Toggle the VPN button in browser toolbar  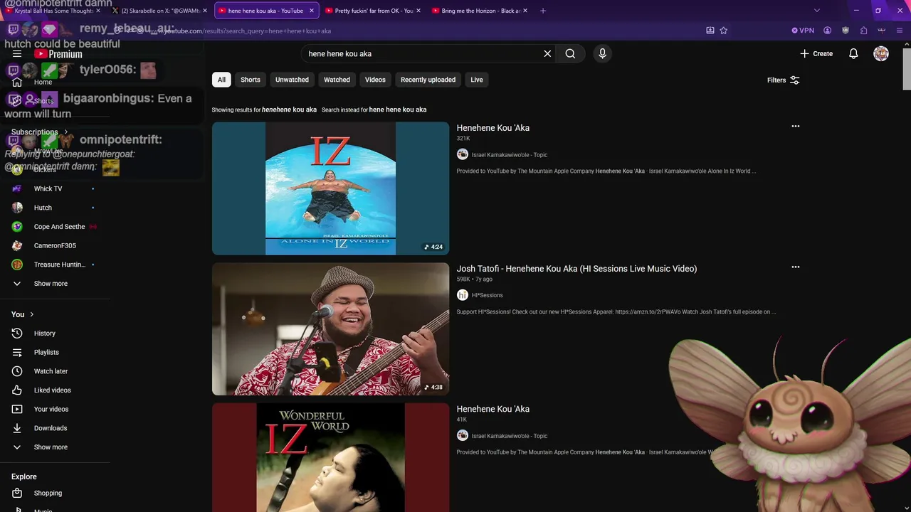[803, 31]
